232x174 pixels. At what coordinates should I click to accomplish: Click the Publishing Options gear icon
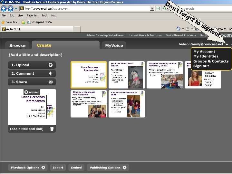[x=125, y=168]
